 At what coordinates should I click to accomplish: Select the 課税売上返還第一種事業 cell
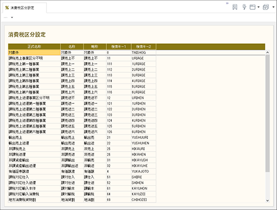[34, 103]
